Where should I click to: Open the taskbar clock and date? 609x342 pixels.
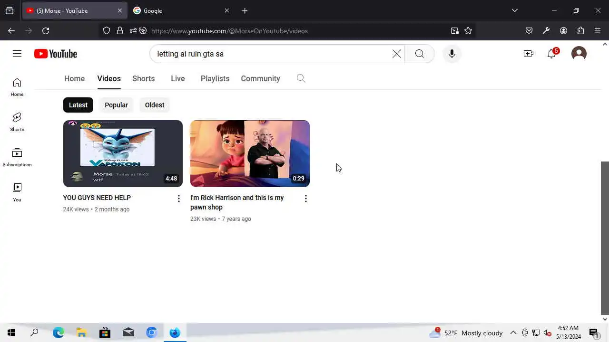point(569,332)
